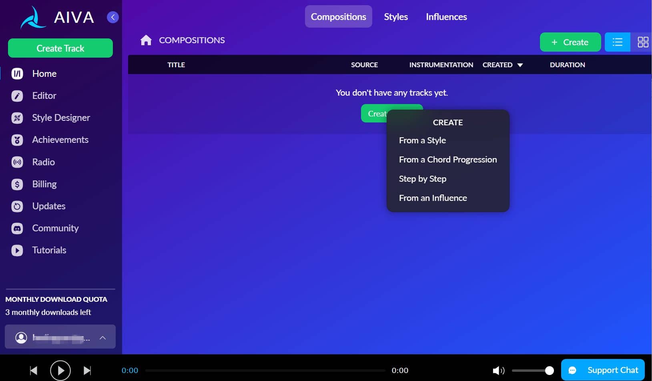Click the Community Discord icon
The width and height of the screenshot is (652, 381).
17,228
